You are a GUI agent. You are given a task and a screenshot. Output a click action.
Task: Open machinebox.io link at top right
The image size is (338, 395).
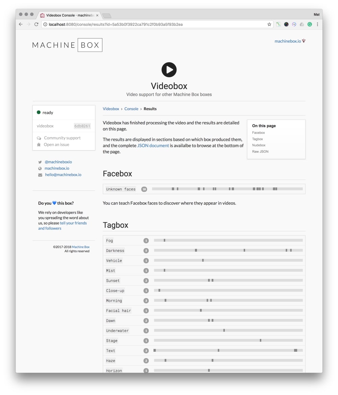click(x=288, y=41)
